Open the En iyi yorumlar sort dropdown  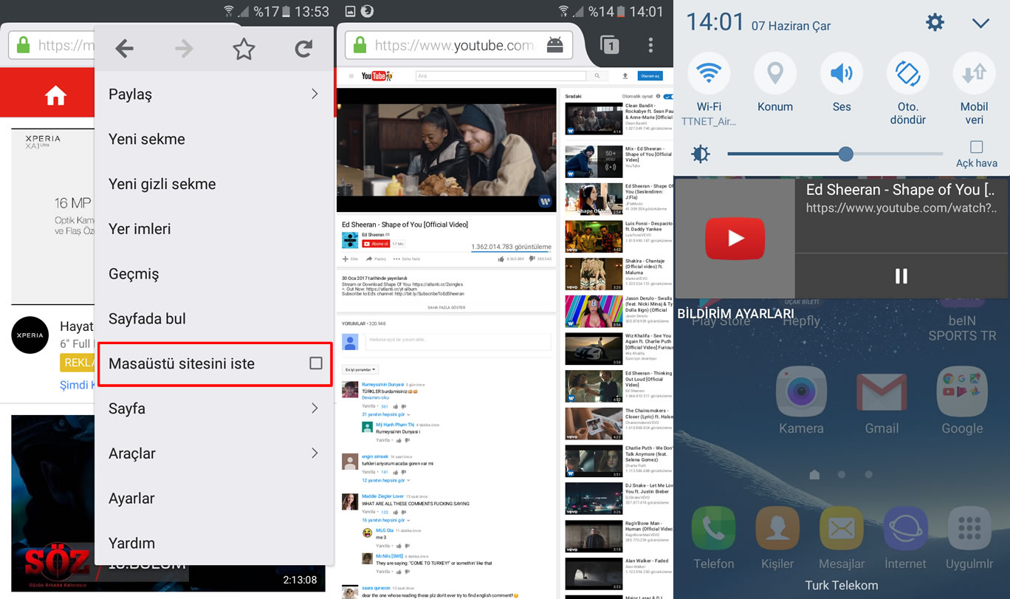[x=360, y=369]
